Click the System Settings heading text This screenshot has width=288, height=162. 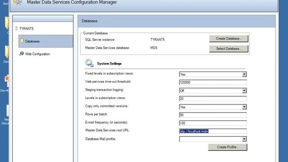tap(109, 63)
